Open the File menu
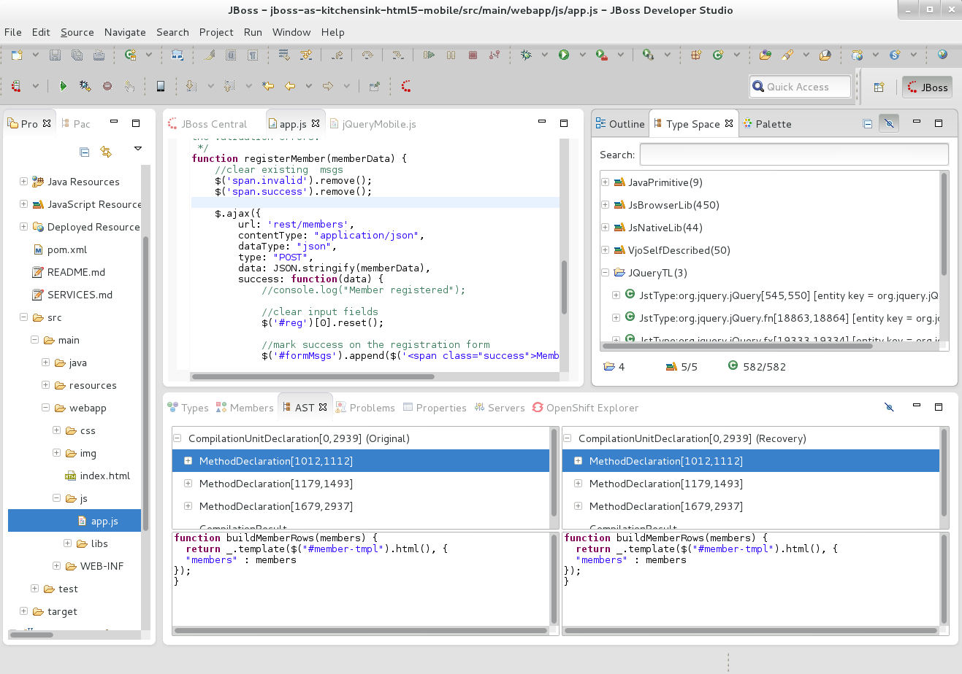 coord(12,32)
